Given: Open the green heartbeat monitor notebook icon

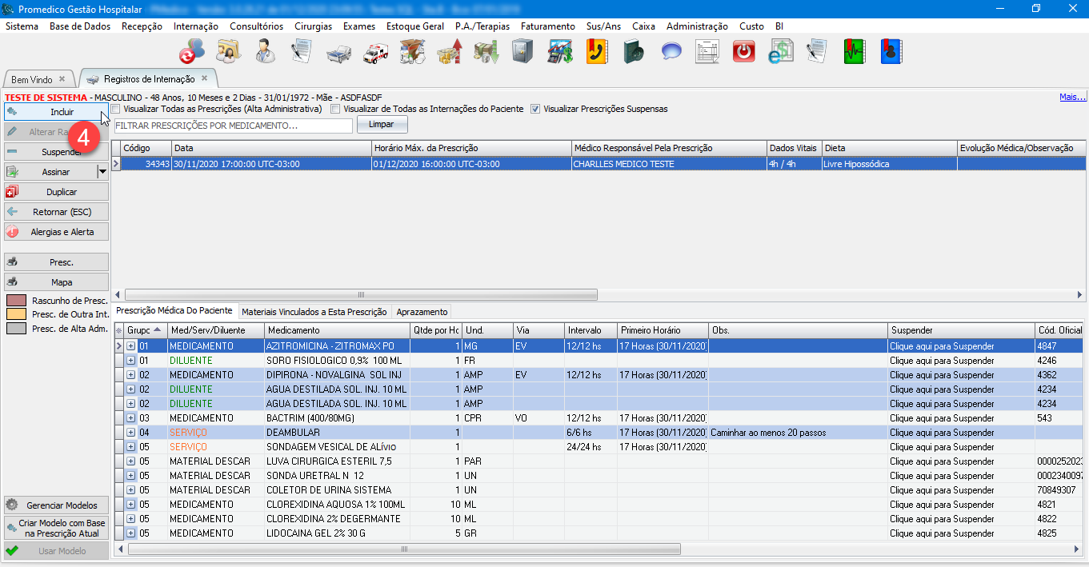Looking at the screenshot, I should [x=855, y=52].
